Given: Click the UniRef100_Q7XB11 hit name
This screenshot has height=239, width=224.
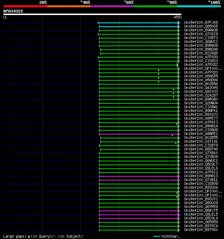Looking at the screenshot, I should point(201,180).
